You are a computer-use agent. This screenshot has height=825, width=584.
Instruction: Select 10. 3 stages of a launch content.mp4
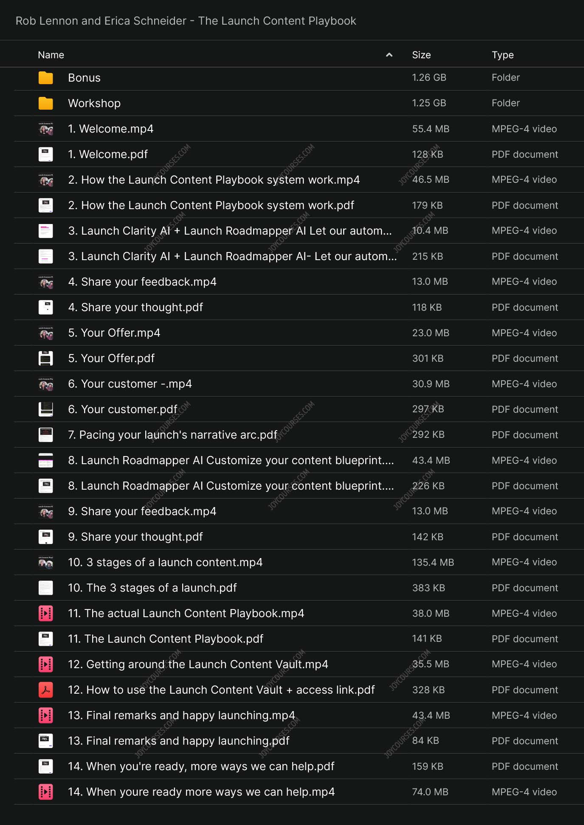(165, 562)
